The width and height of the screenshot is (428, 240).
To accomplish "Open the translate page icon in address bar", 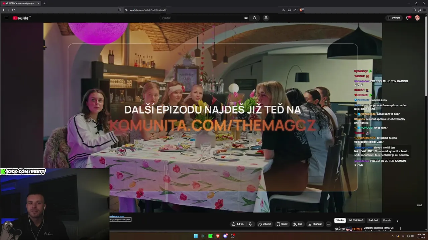I will 284,10.
